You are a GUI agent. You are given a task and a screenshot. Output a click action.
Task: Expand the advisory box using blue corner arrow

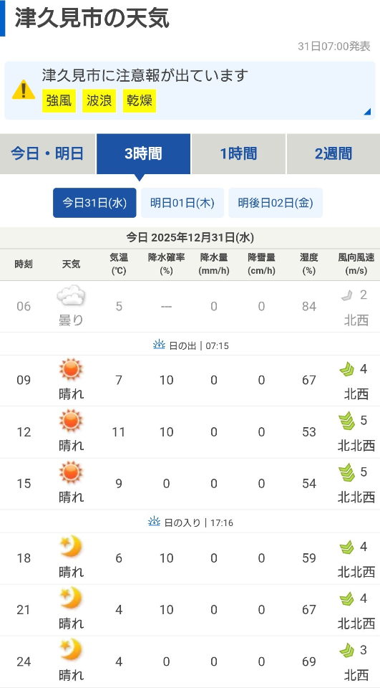pyautogui.click(x=367, y=112)
